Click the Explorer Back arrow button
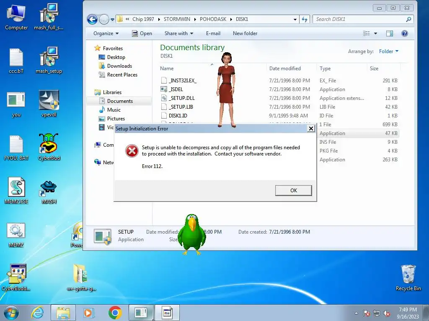Image resolution: width=429 pixels, height=321 pixels. pos(92,19)
